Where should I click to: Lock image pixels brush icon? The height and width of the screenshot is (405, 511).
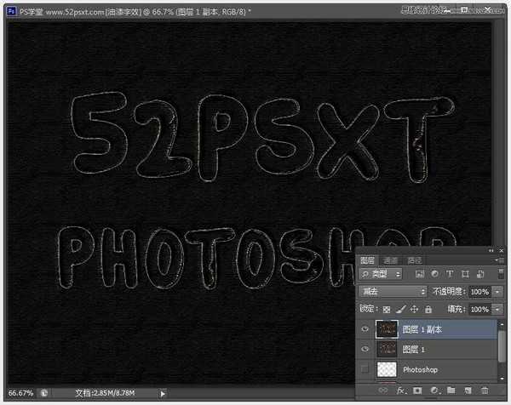[401, 309]
